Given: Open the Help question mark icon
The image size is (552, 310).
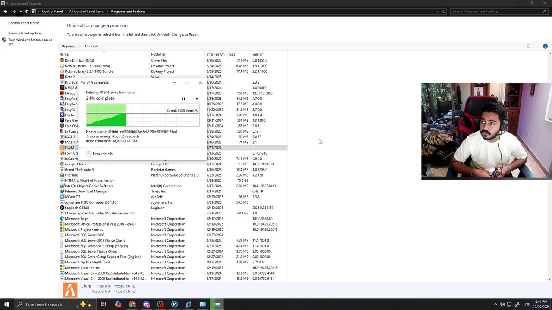Looking at the screenshot, I should (x=545, y=46).
